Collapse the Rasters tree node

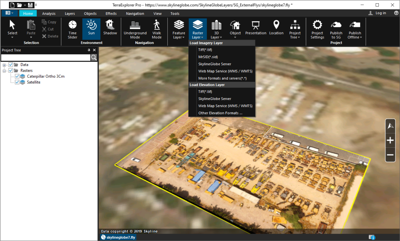click(4, 71)
